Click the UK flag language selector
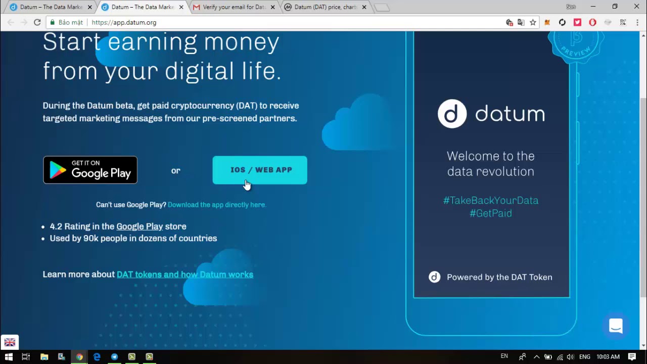 (10, 342)
